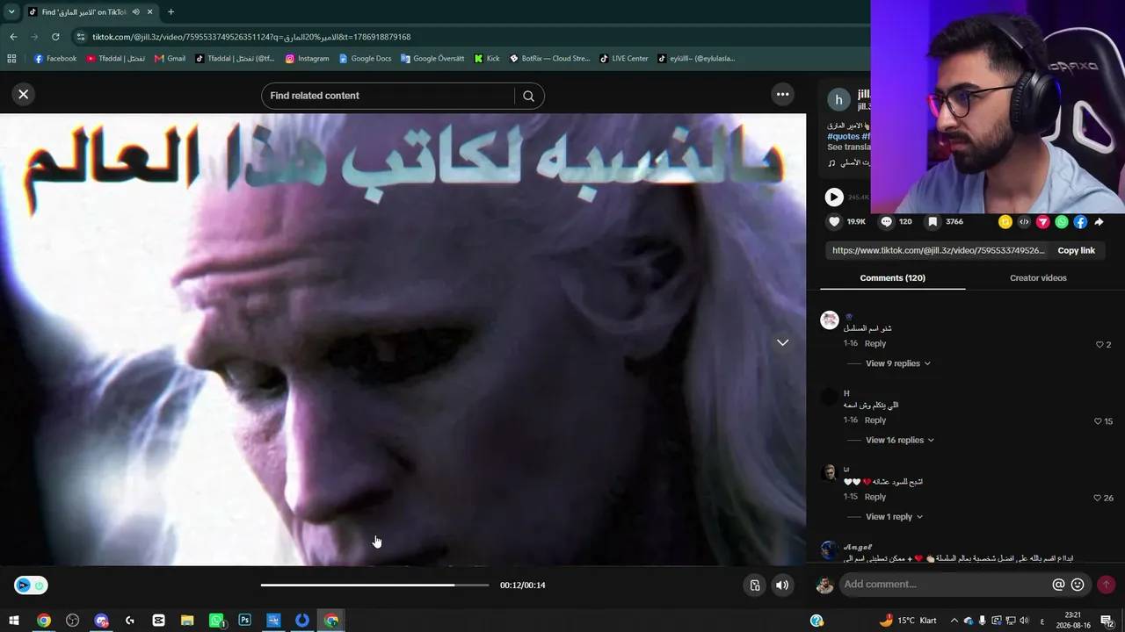Click the clip notes icon beside volume
This screenshot has width=1125, height=632.
tap(754, 585)
